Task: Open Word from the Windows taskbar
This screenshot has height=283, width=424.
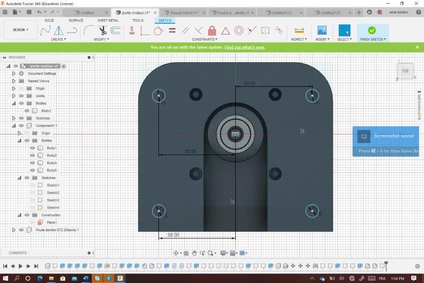Action: click(x=86, y=278)
